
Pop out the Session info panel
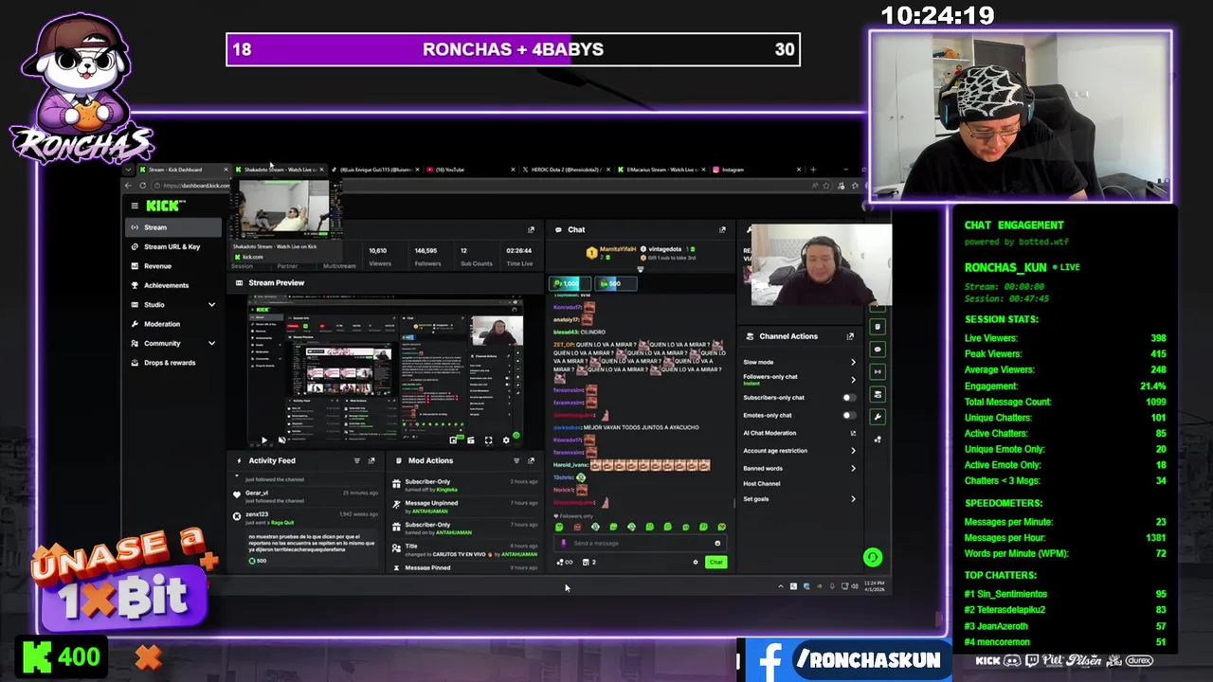tap(531, 229)
